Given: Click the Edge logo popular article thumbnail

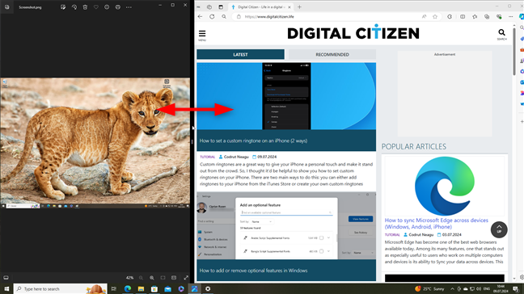Looking at the screenshot, I should (445, 186).
